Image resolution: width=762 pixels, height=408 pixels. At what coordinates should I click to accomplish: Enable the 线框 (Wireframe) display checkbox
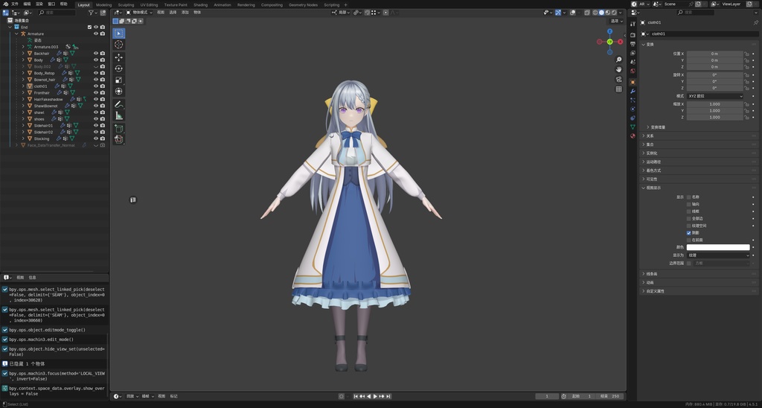click(688, 211)
